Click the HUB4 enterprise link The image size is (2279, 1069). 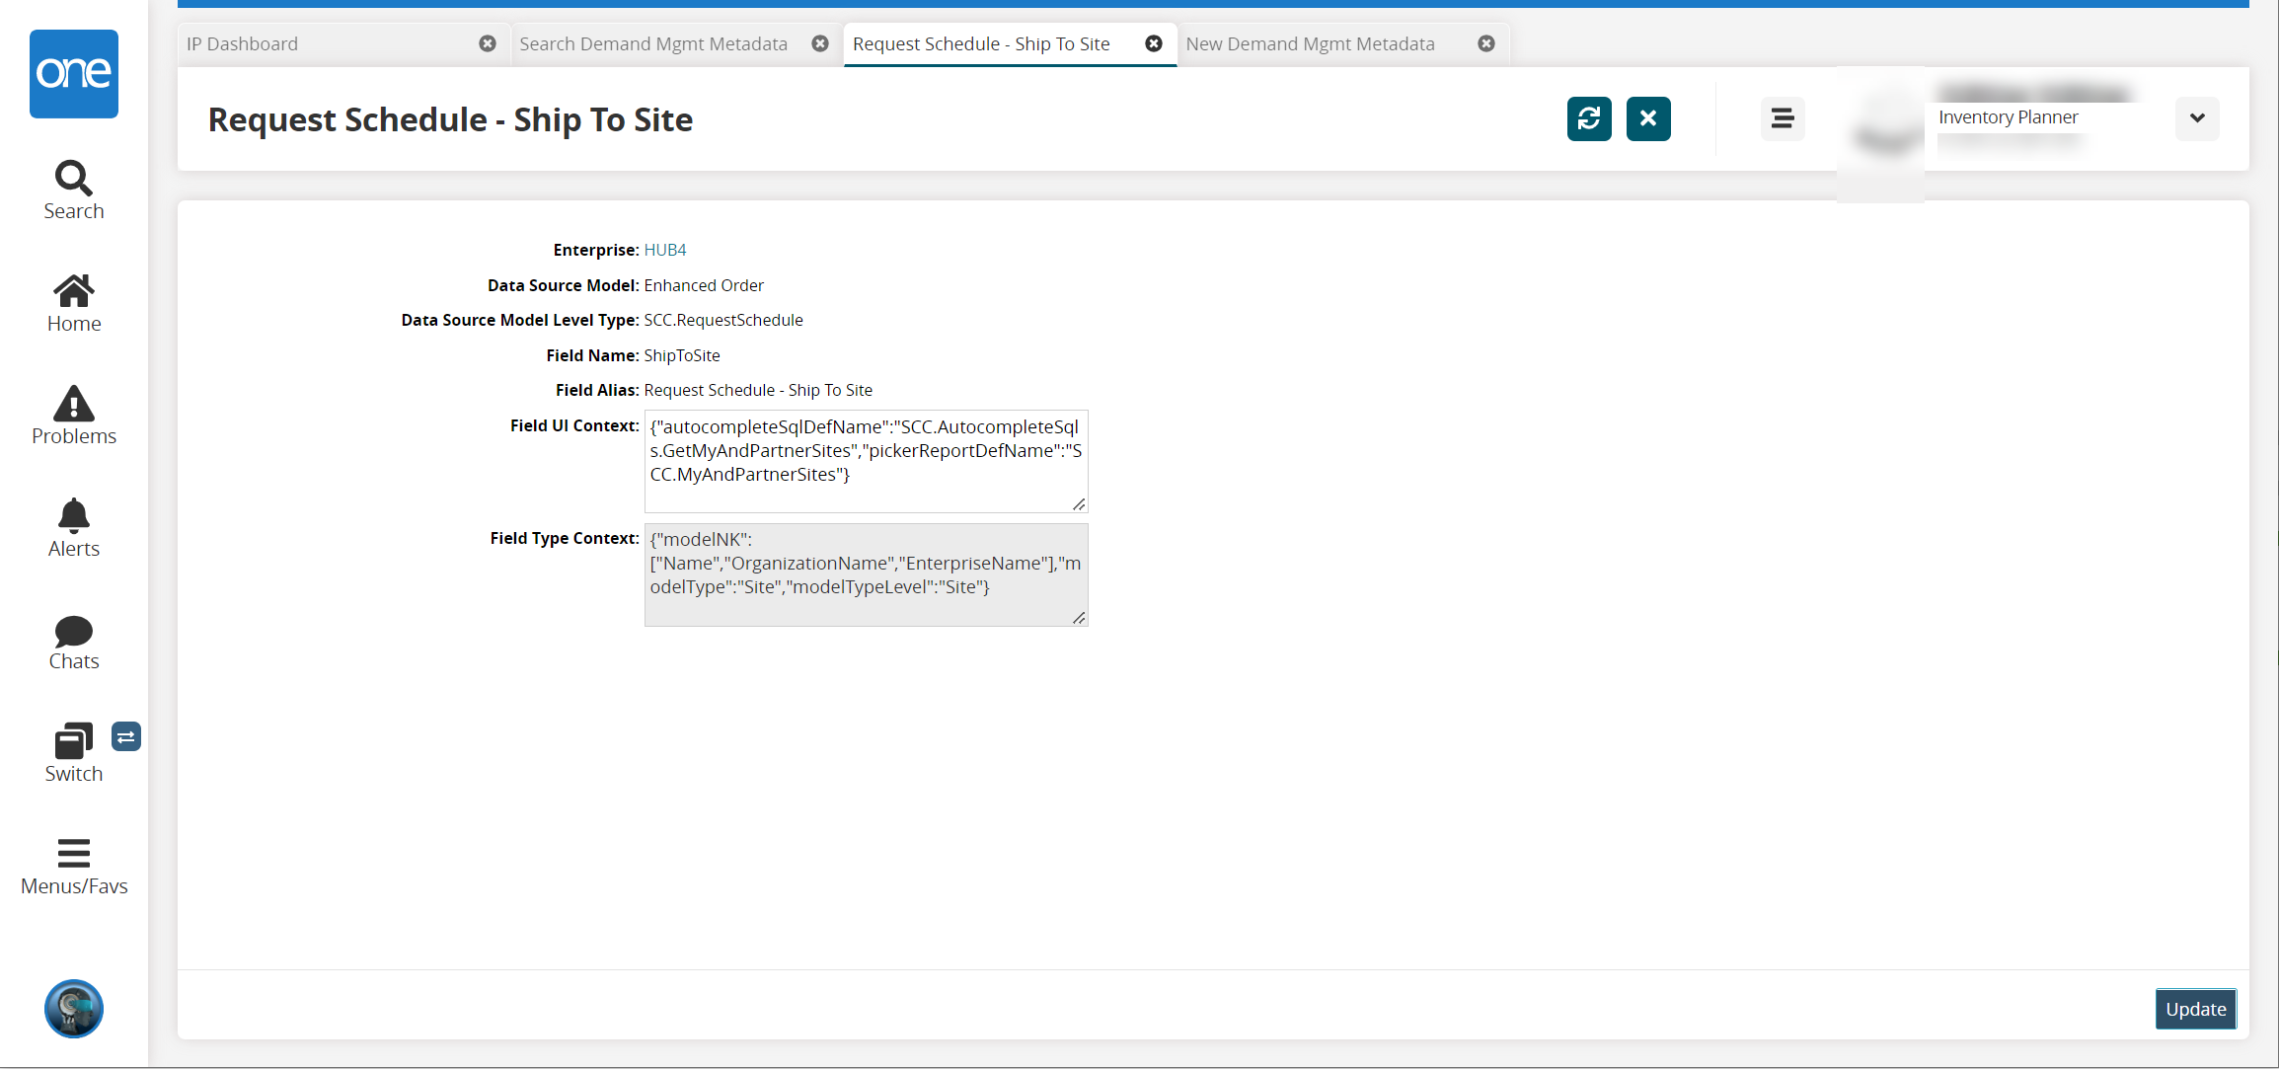(665, 249)
